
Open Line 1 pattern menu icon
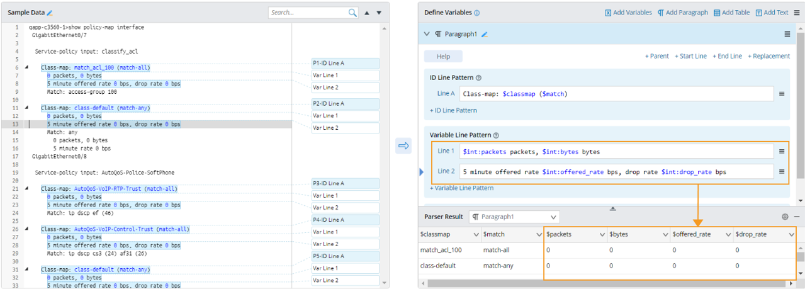point(782,152)
